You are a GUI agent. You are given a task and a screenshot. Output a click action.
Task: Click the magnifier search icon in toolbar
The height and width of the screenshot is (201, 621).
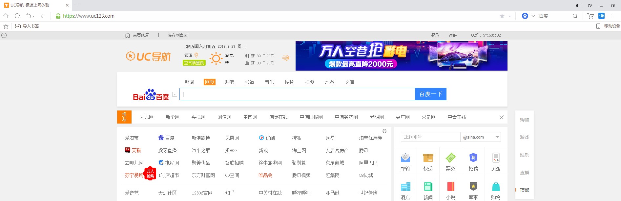pyautogui.click(x=575, y=16)
